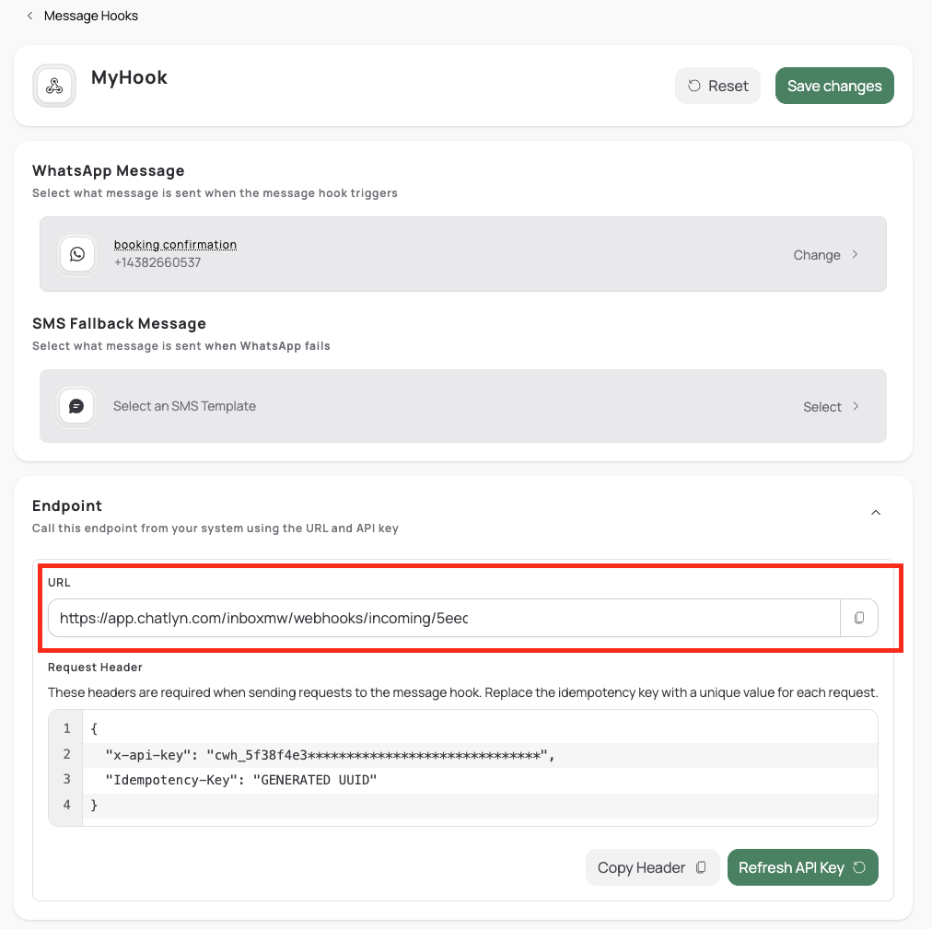Open the Message Hooks breadcrumb

[91, 16]
